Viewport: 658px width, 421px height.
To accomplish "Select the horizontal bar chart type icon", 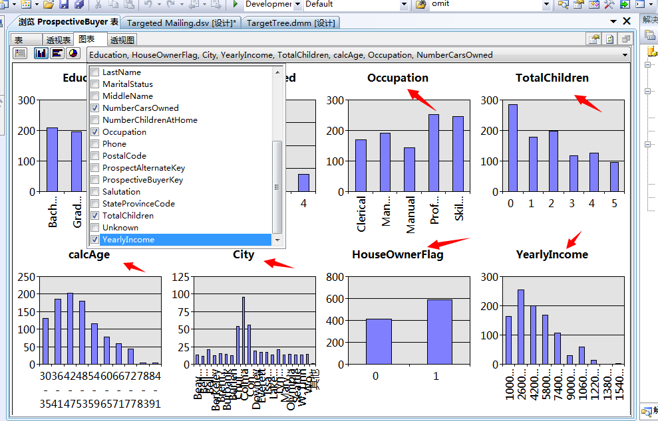I will (x=57, y=53).
